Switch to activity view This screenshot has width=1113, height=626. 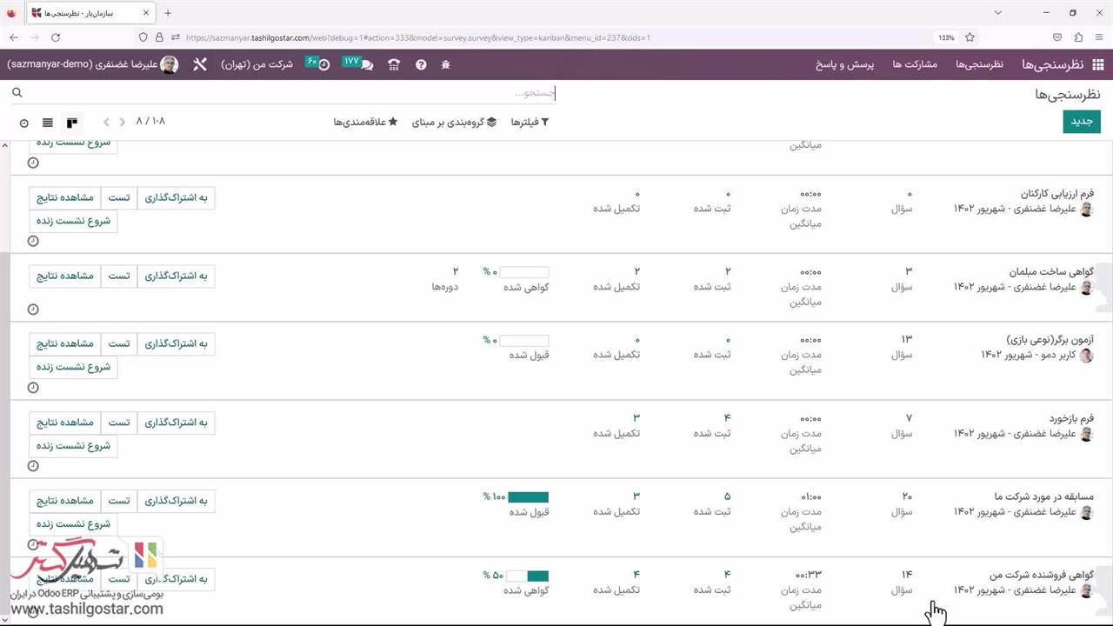23,123
